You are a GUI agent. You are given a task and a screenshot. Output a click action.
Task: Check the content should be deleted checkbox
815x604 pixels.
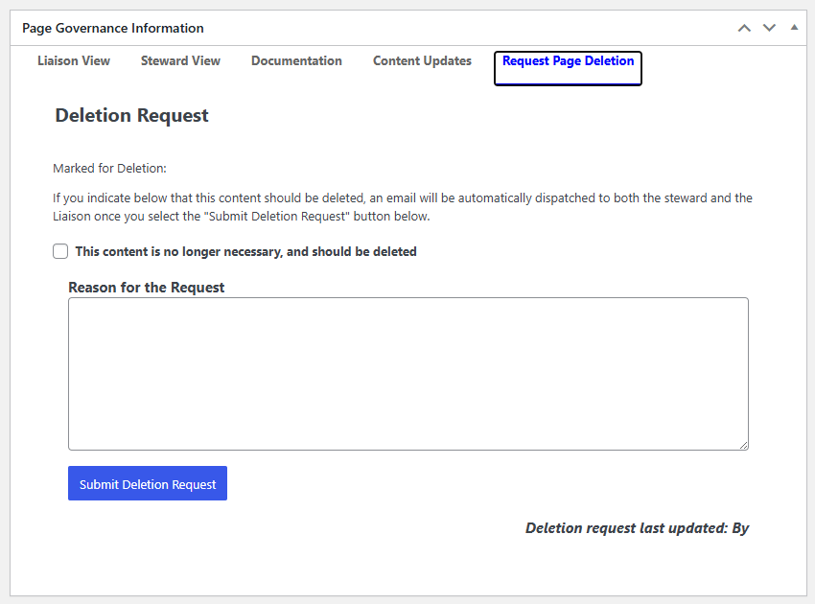60,251
